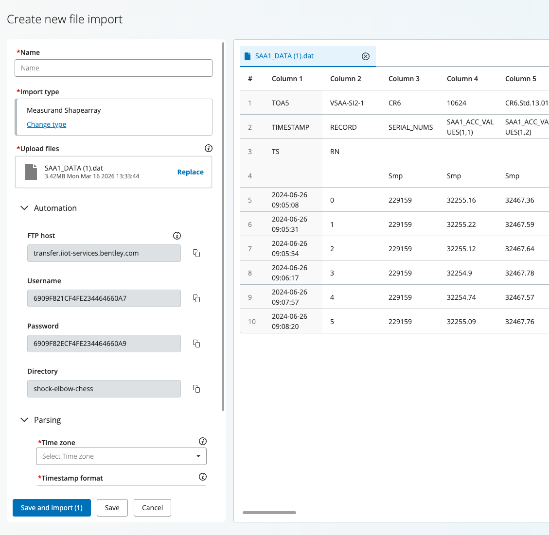Copy the Directory value
Image resolution: width=549 pixels, height=535 pixels.
click(196, 389)
